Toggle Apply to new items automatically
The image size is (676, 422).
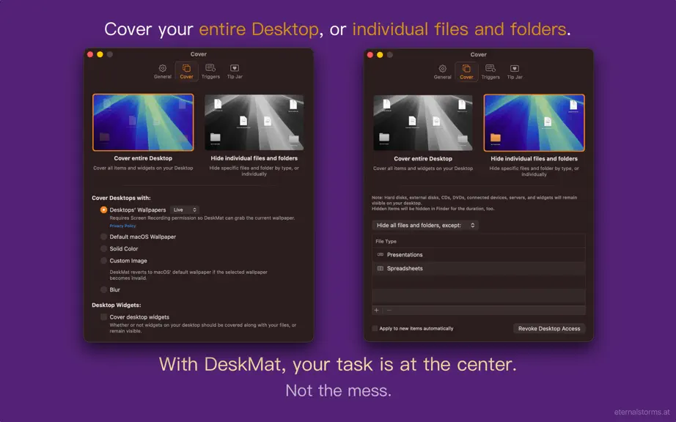(x=375, y=328)
